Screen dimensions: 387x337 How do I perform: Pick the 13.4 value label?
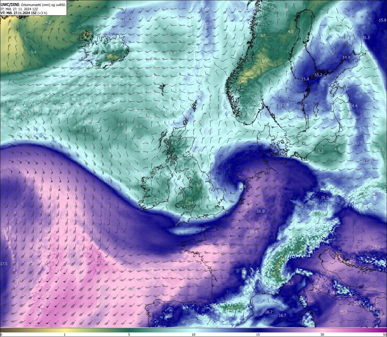[285, 105]
